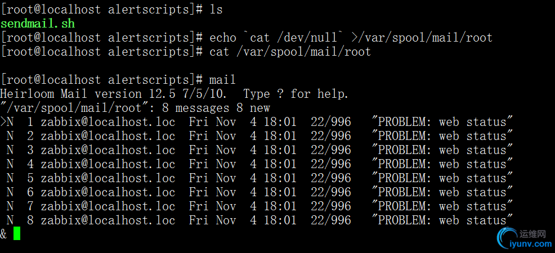Click the '>' current message marker
555x253 pixels.
point(3,122)
